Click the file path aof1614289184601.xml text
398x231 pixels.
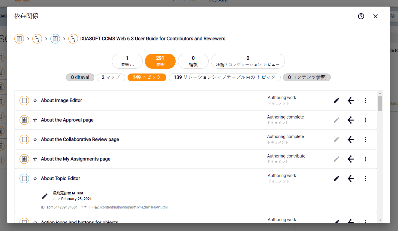coord(134,207)
